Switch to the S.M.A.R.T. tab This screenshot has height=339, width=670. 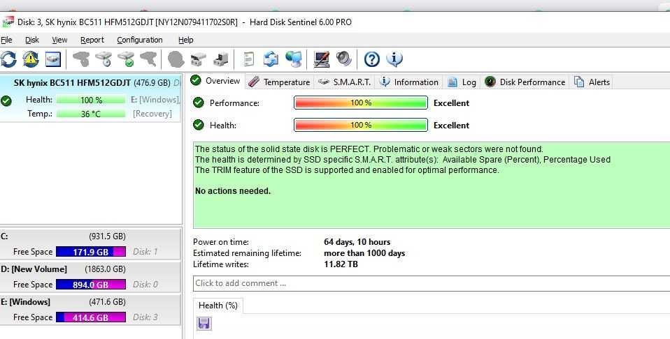click(x=344, y=82)
